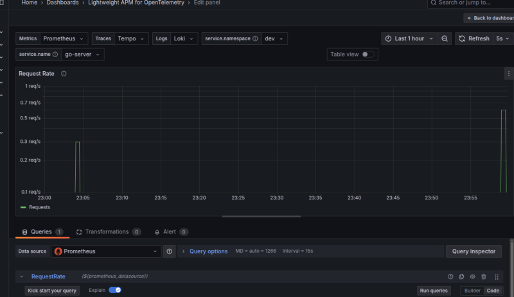
Task: Open the panel's three-dot menu
Action: pyautogui.click(x=509, y=74)
